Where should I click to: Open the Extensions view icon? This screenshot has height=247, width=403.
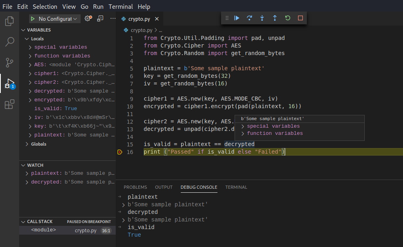9,105
